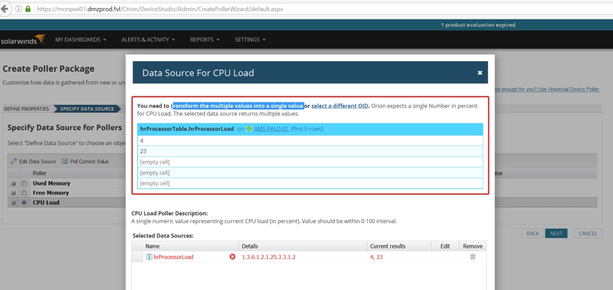Click the hrProcessorLoad data source name

point(174,257)
